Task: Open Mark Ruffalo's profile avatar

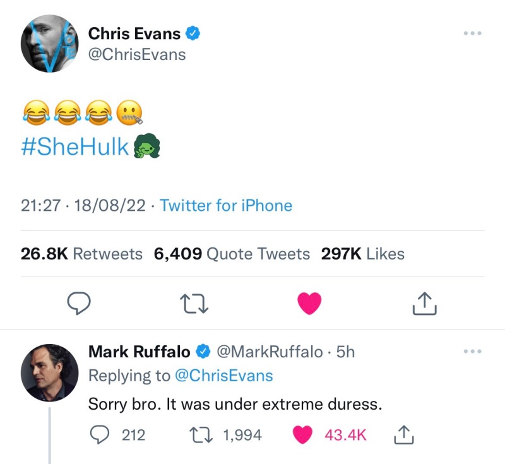Action: coord(49,372)
